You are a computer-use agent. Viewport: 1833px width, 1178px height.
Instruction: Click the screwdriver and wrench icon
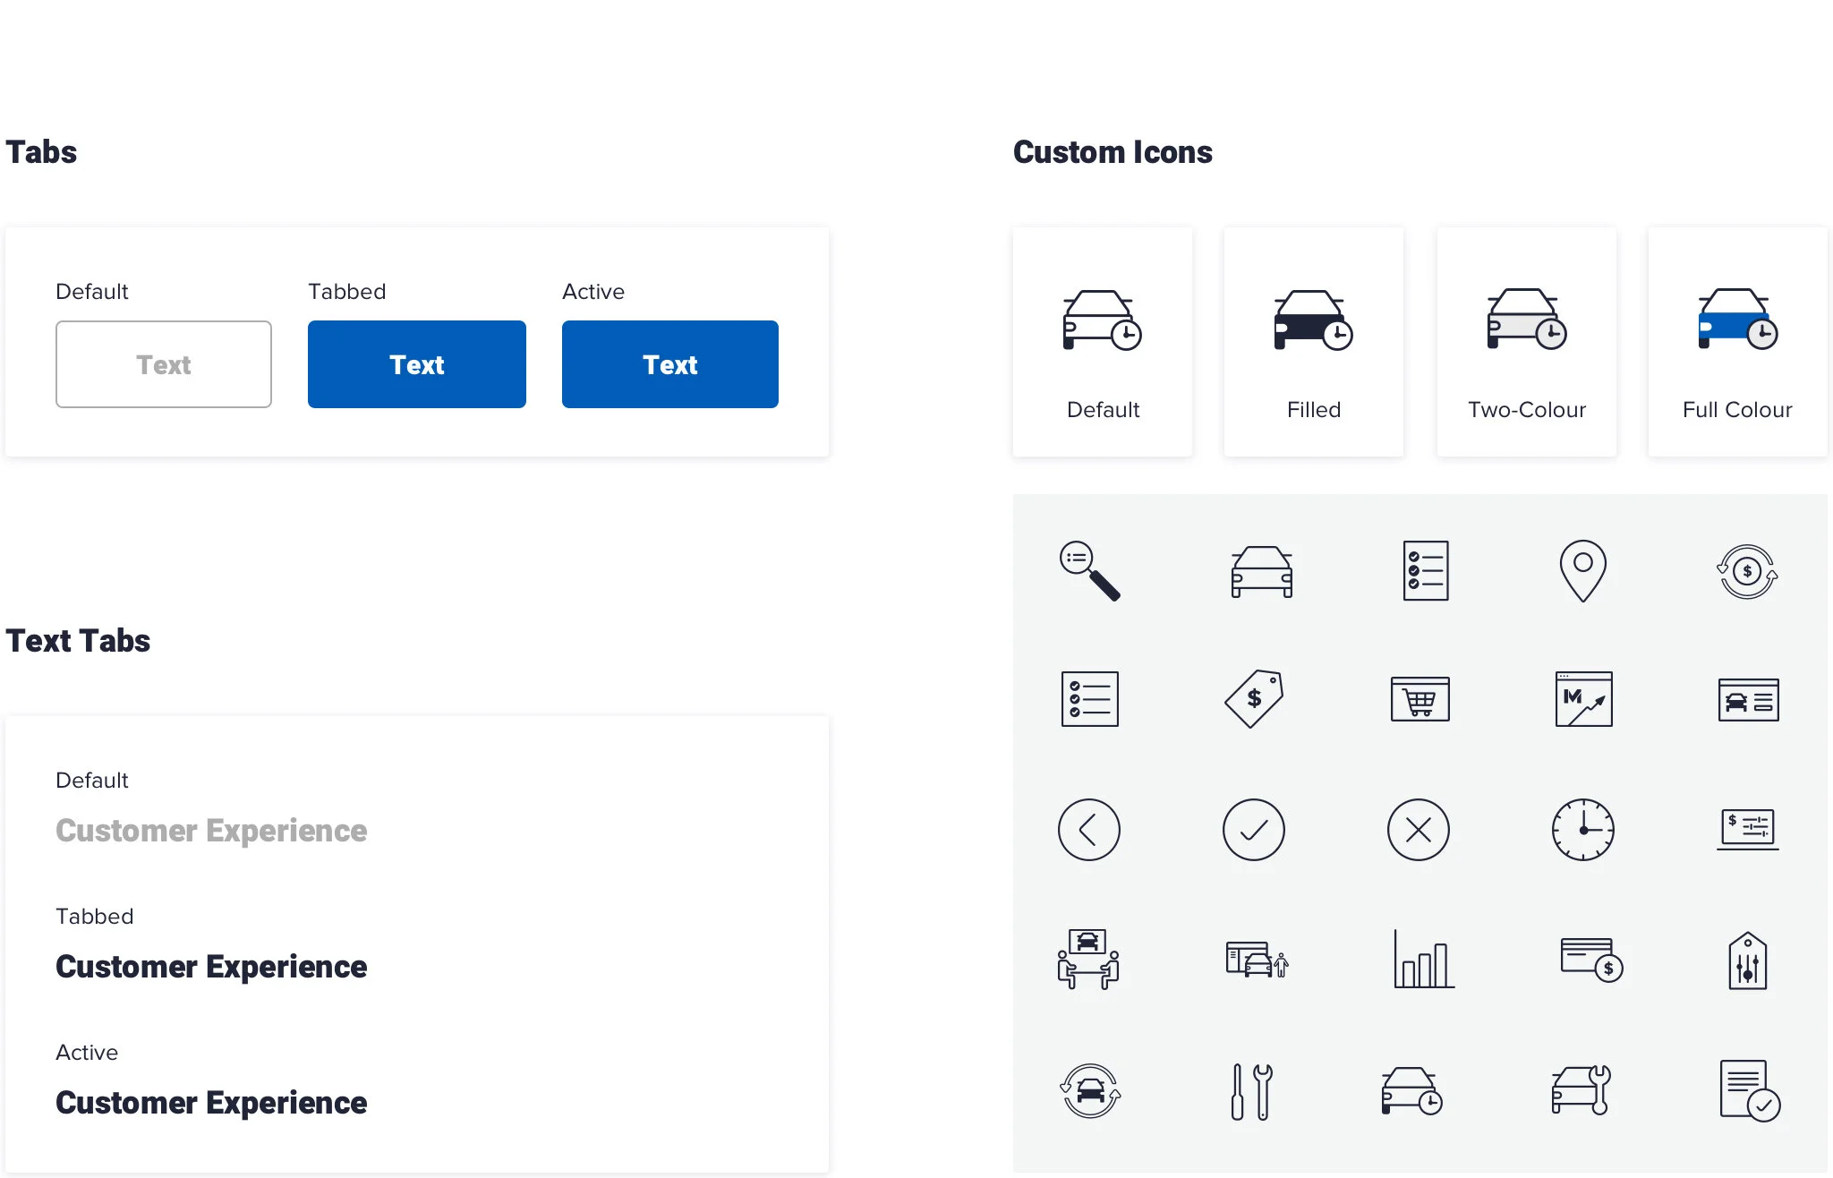tap(1252, 1091)
